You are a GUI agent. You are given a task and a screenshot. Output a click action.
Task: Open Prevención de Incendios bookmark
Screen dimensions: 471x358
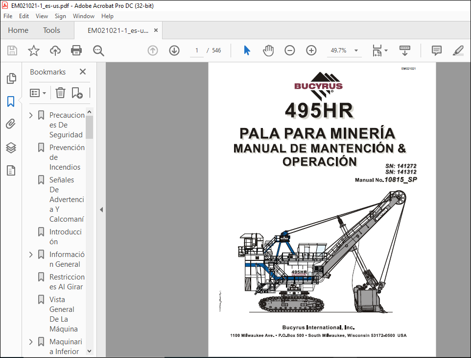point(67,157)
